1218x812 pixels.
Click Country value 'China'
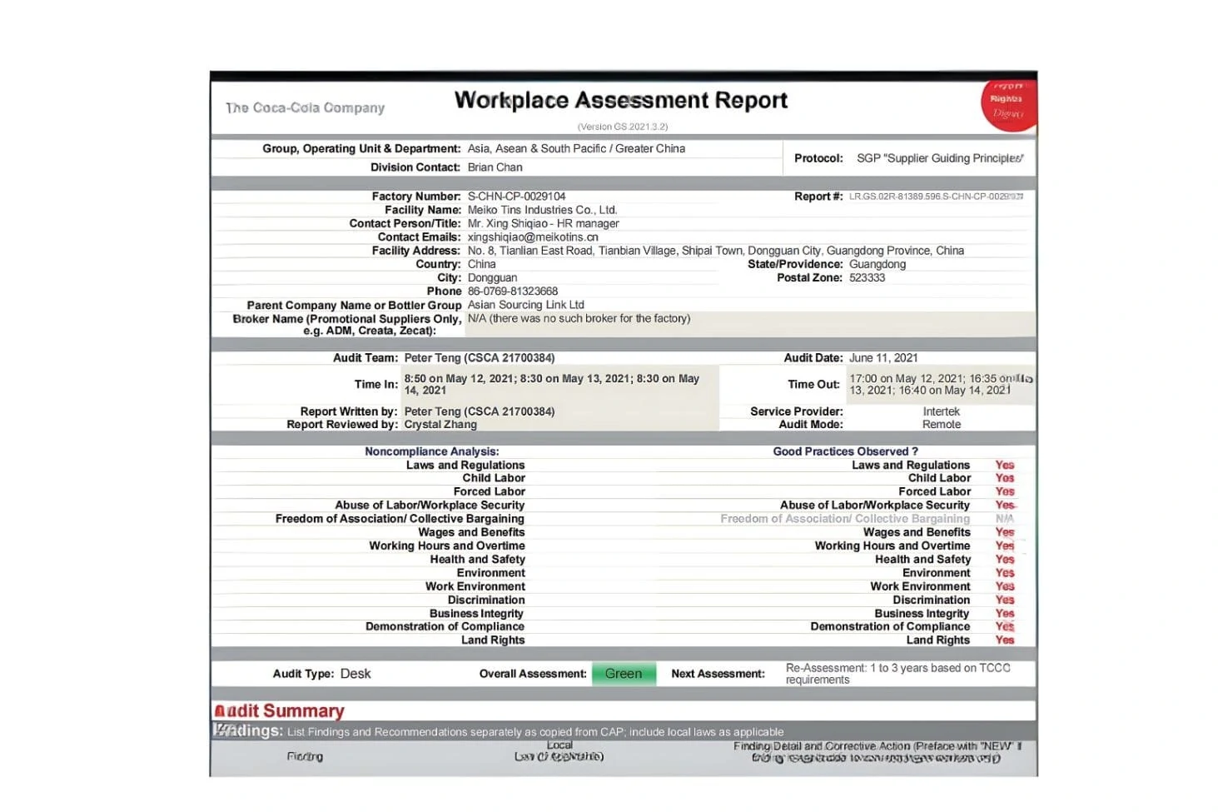(482, 264)
